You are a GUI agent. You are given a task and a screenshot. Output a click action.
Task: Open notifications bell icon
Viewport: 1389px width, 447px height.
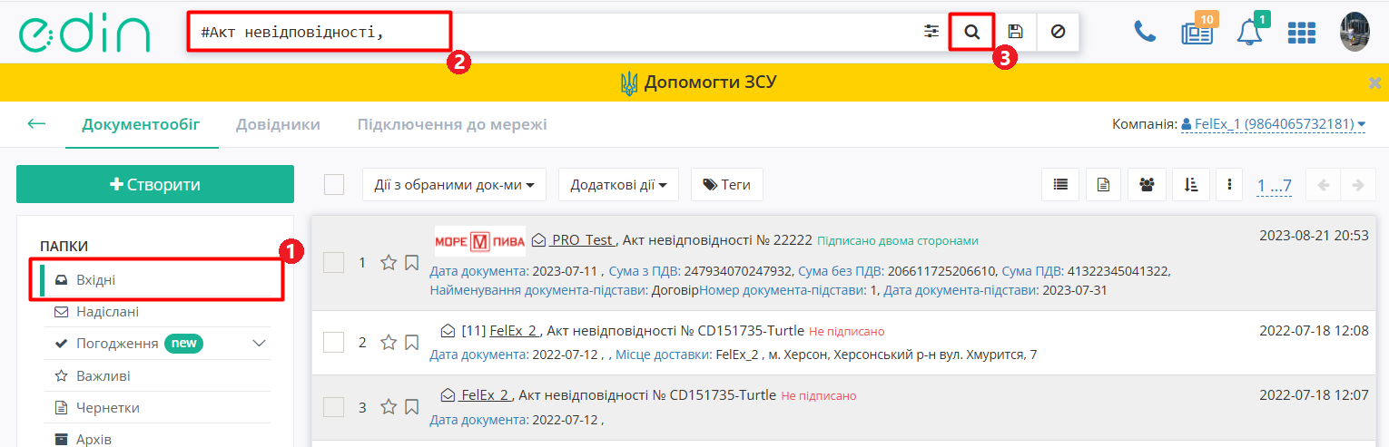tap(1251, 32)
